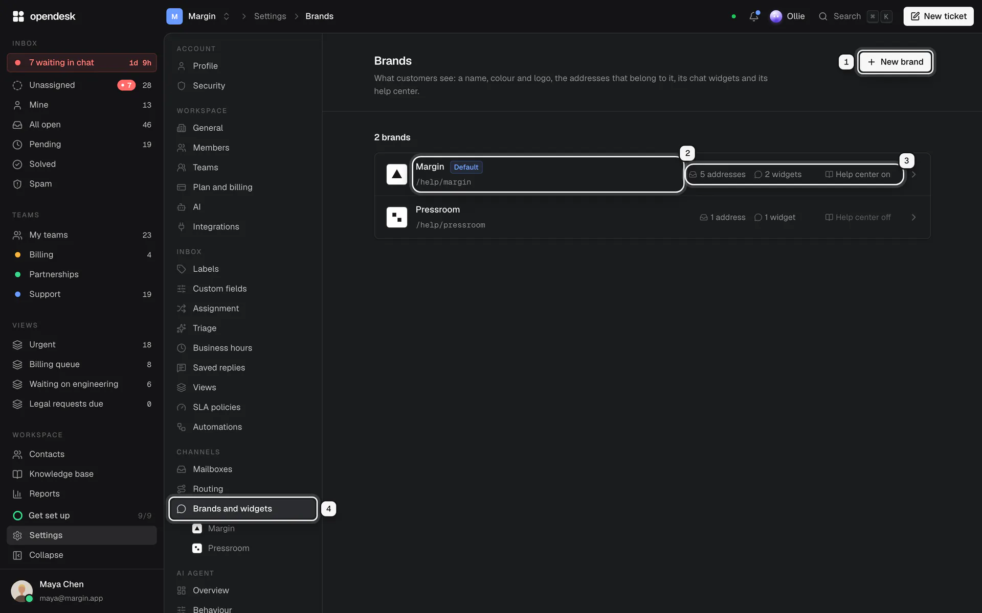Click the AI robot icon
982x613 pixels.
181,207
